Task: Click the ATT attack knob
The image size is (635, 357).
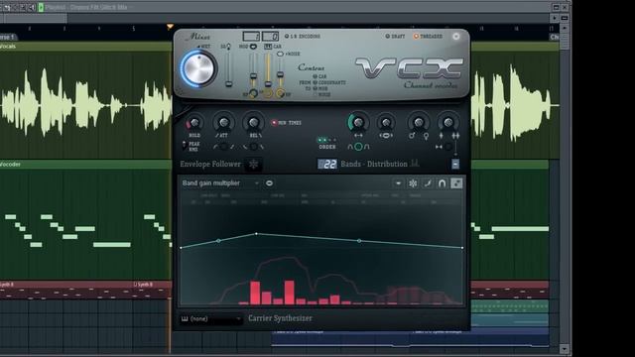Action: 223,122
